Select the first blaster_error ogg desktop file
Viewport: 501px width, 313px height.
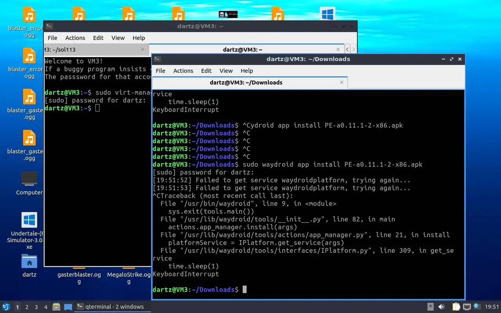tap(29, 23)
